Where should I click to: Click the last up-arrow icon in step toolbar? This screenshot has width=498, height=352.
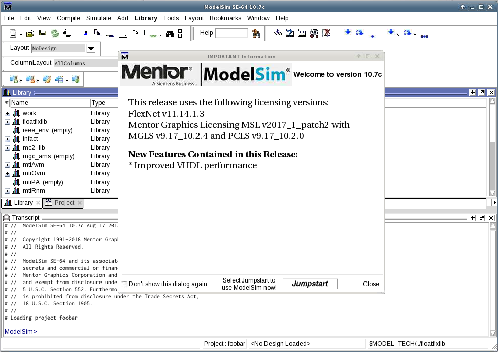coord(424,33)
